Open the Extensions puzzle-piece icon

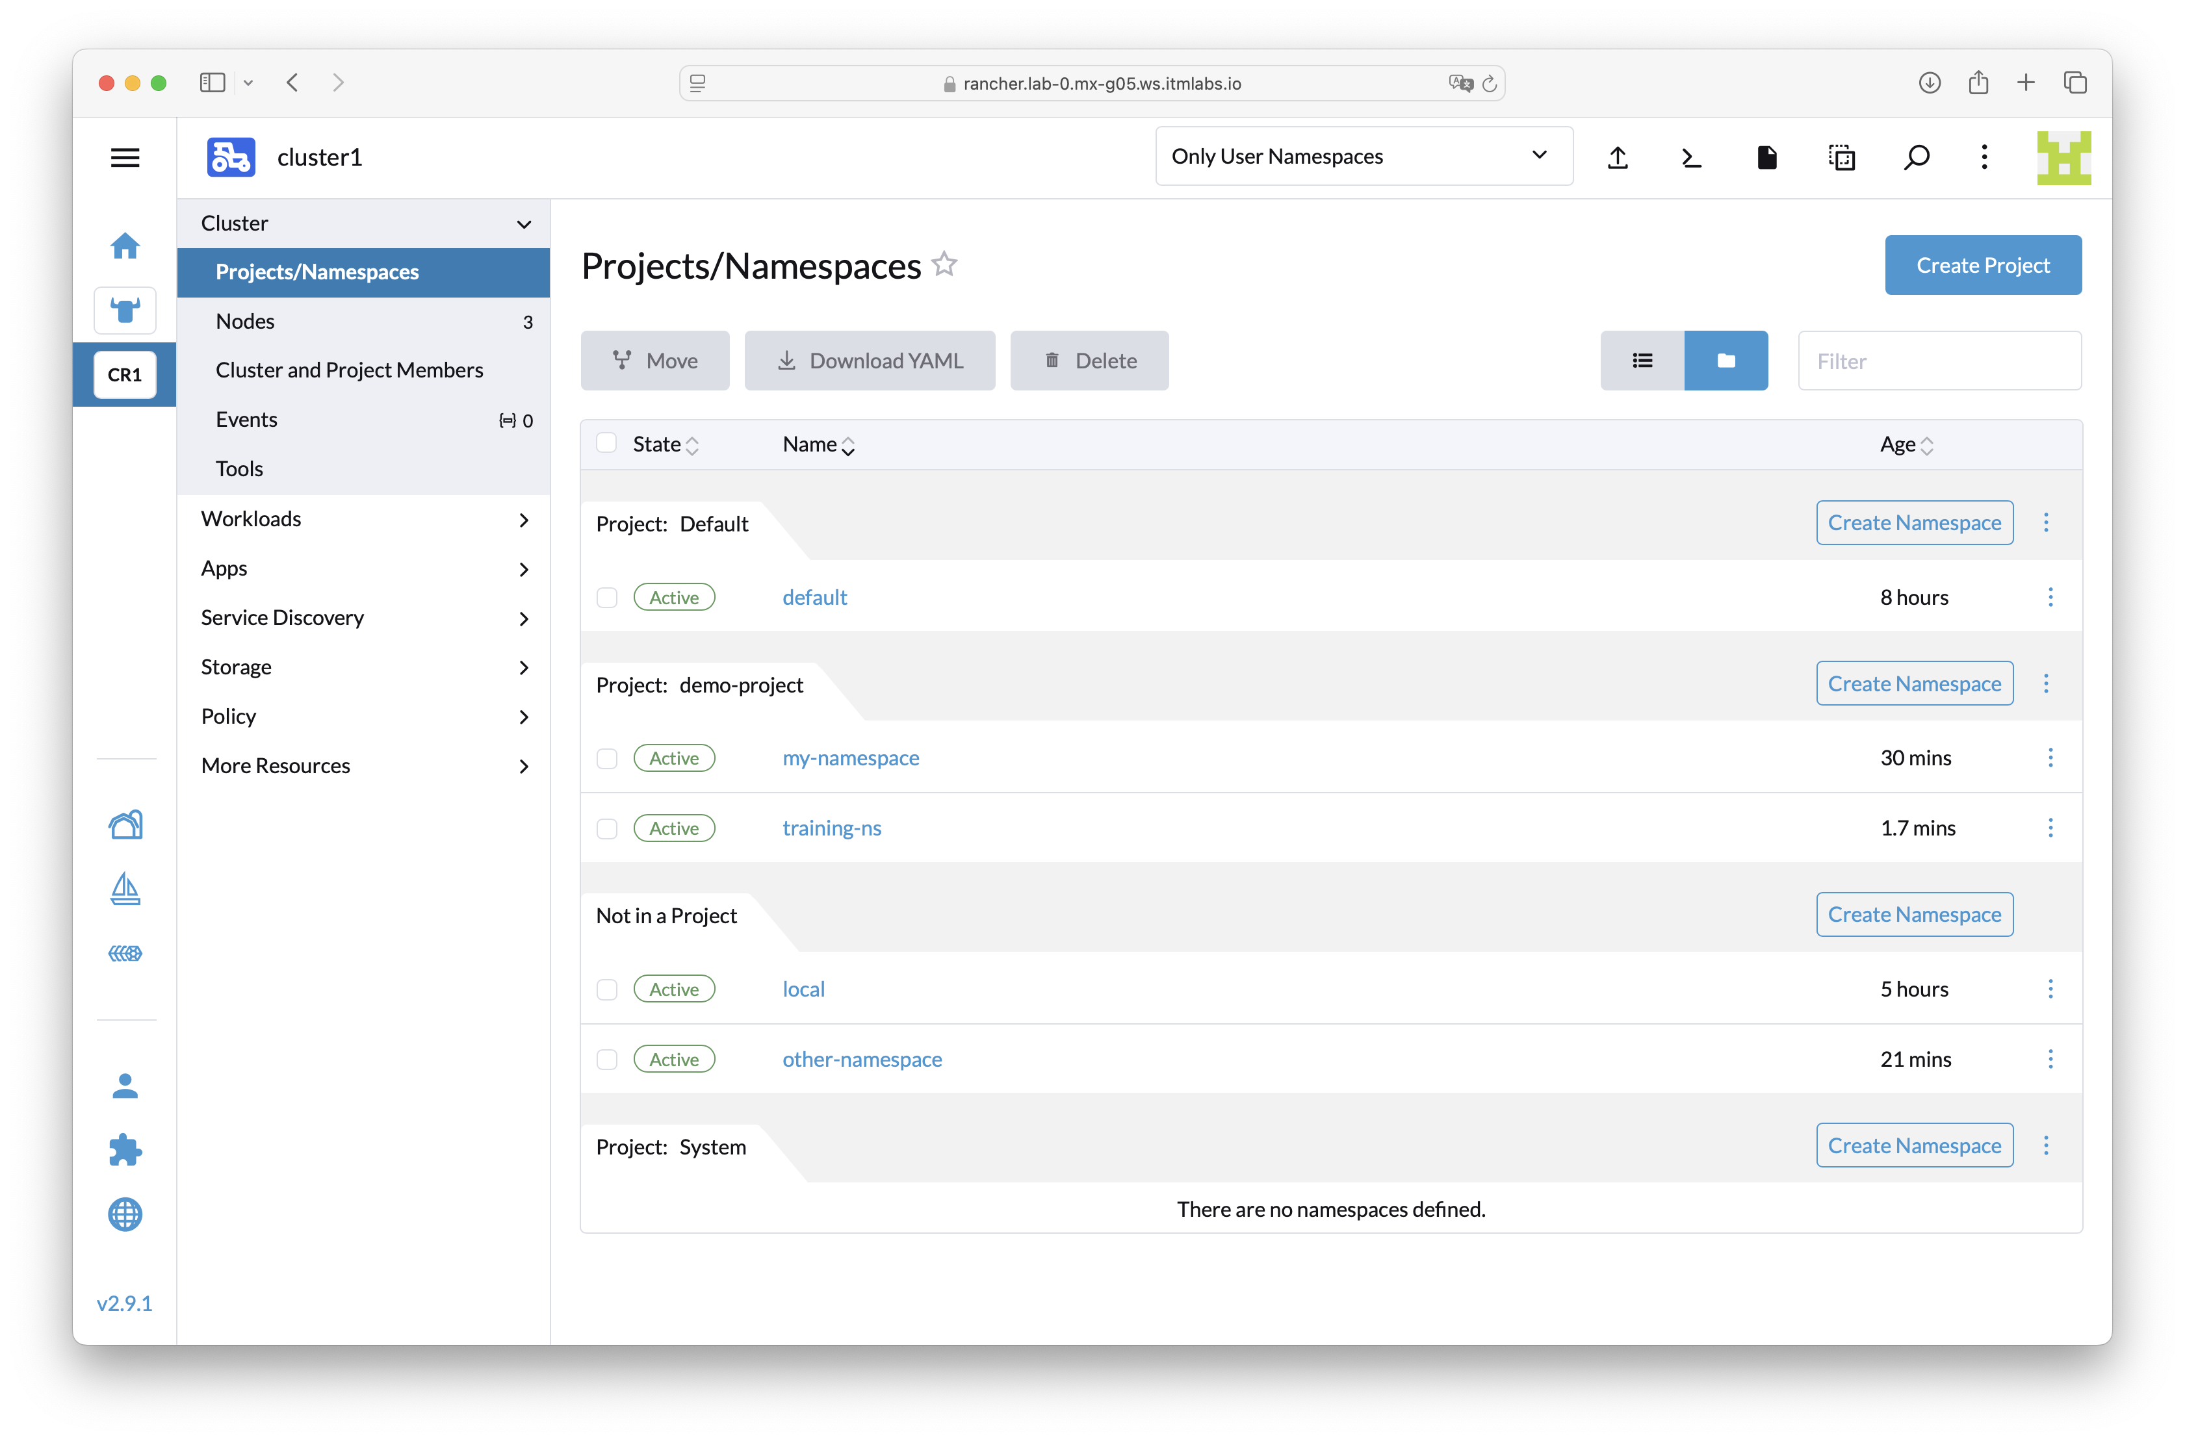[x=125, y=1150]
